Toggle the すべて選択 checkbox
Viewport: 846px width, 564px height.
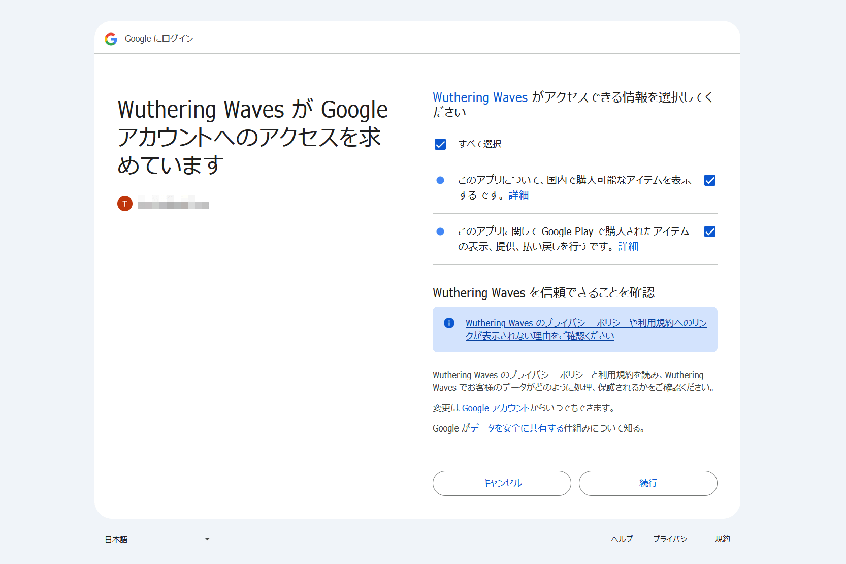tap(440, 144)
